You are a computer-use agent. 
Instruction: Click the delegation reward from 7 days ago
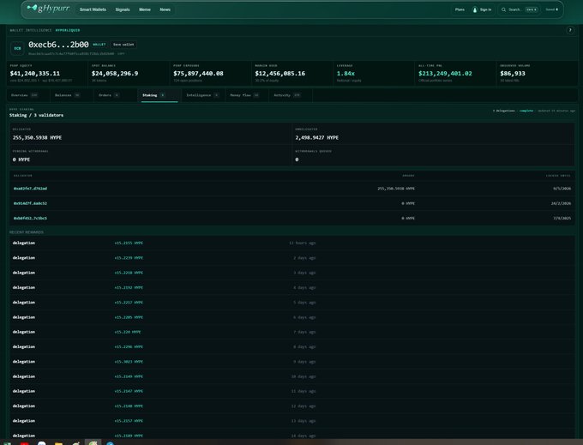[291, 332]
